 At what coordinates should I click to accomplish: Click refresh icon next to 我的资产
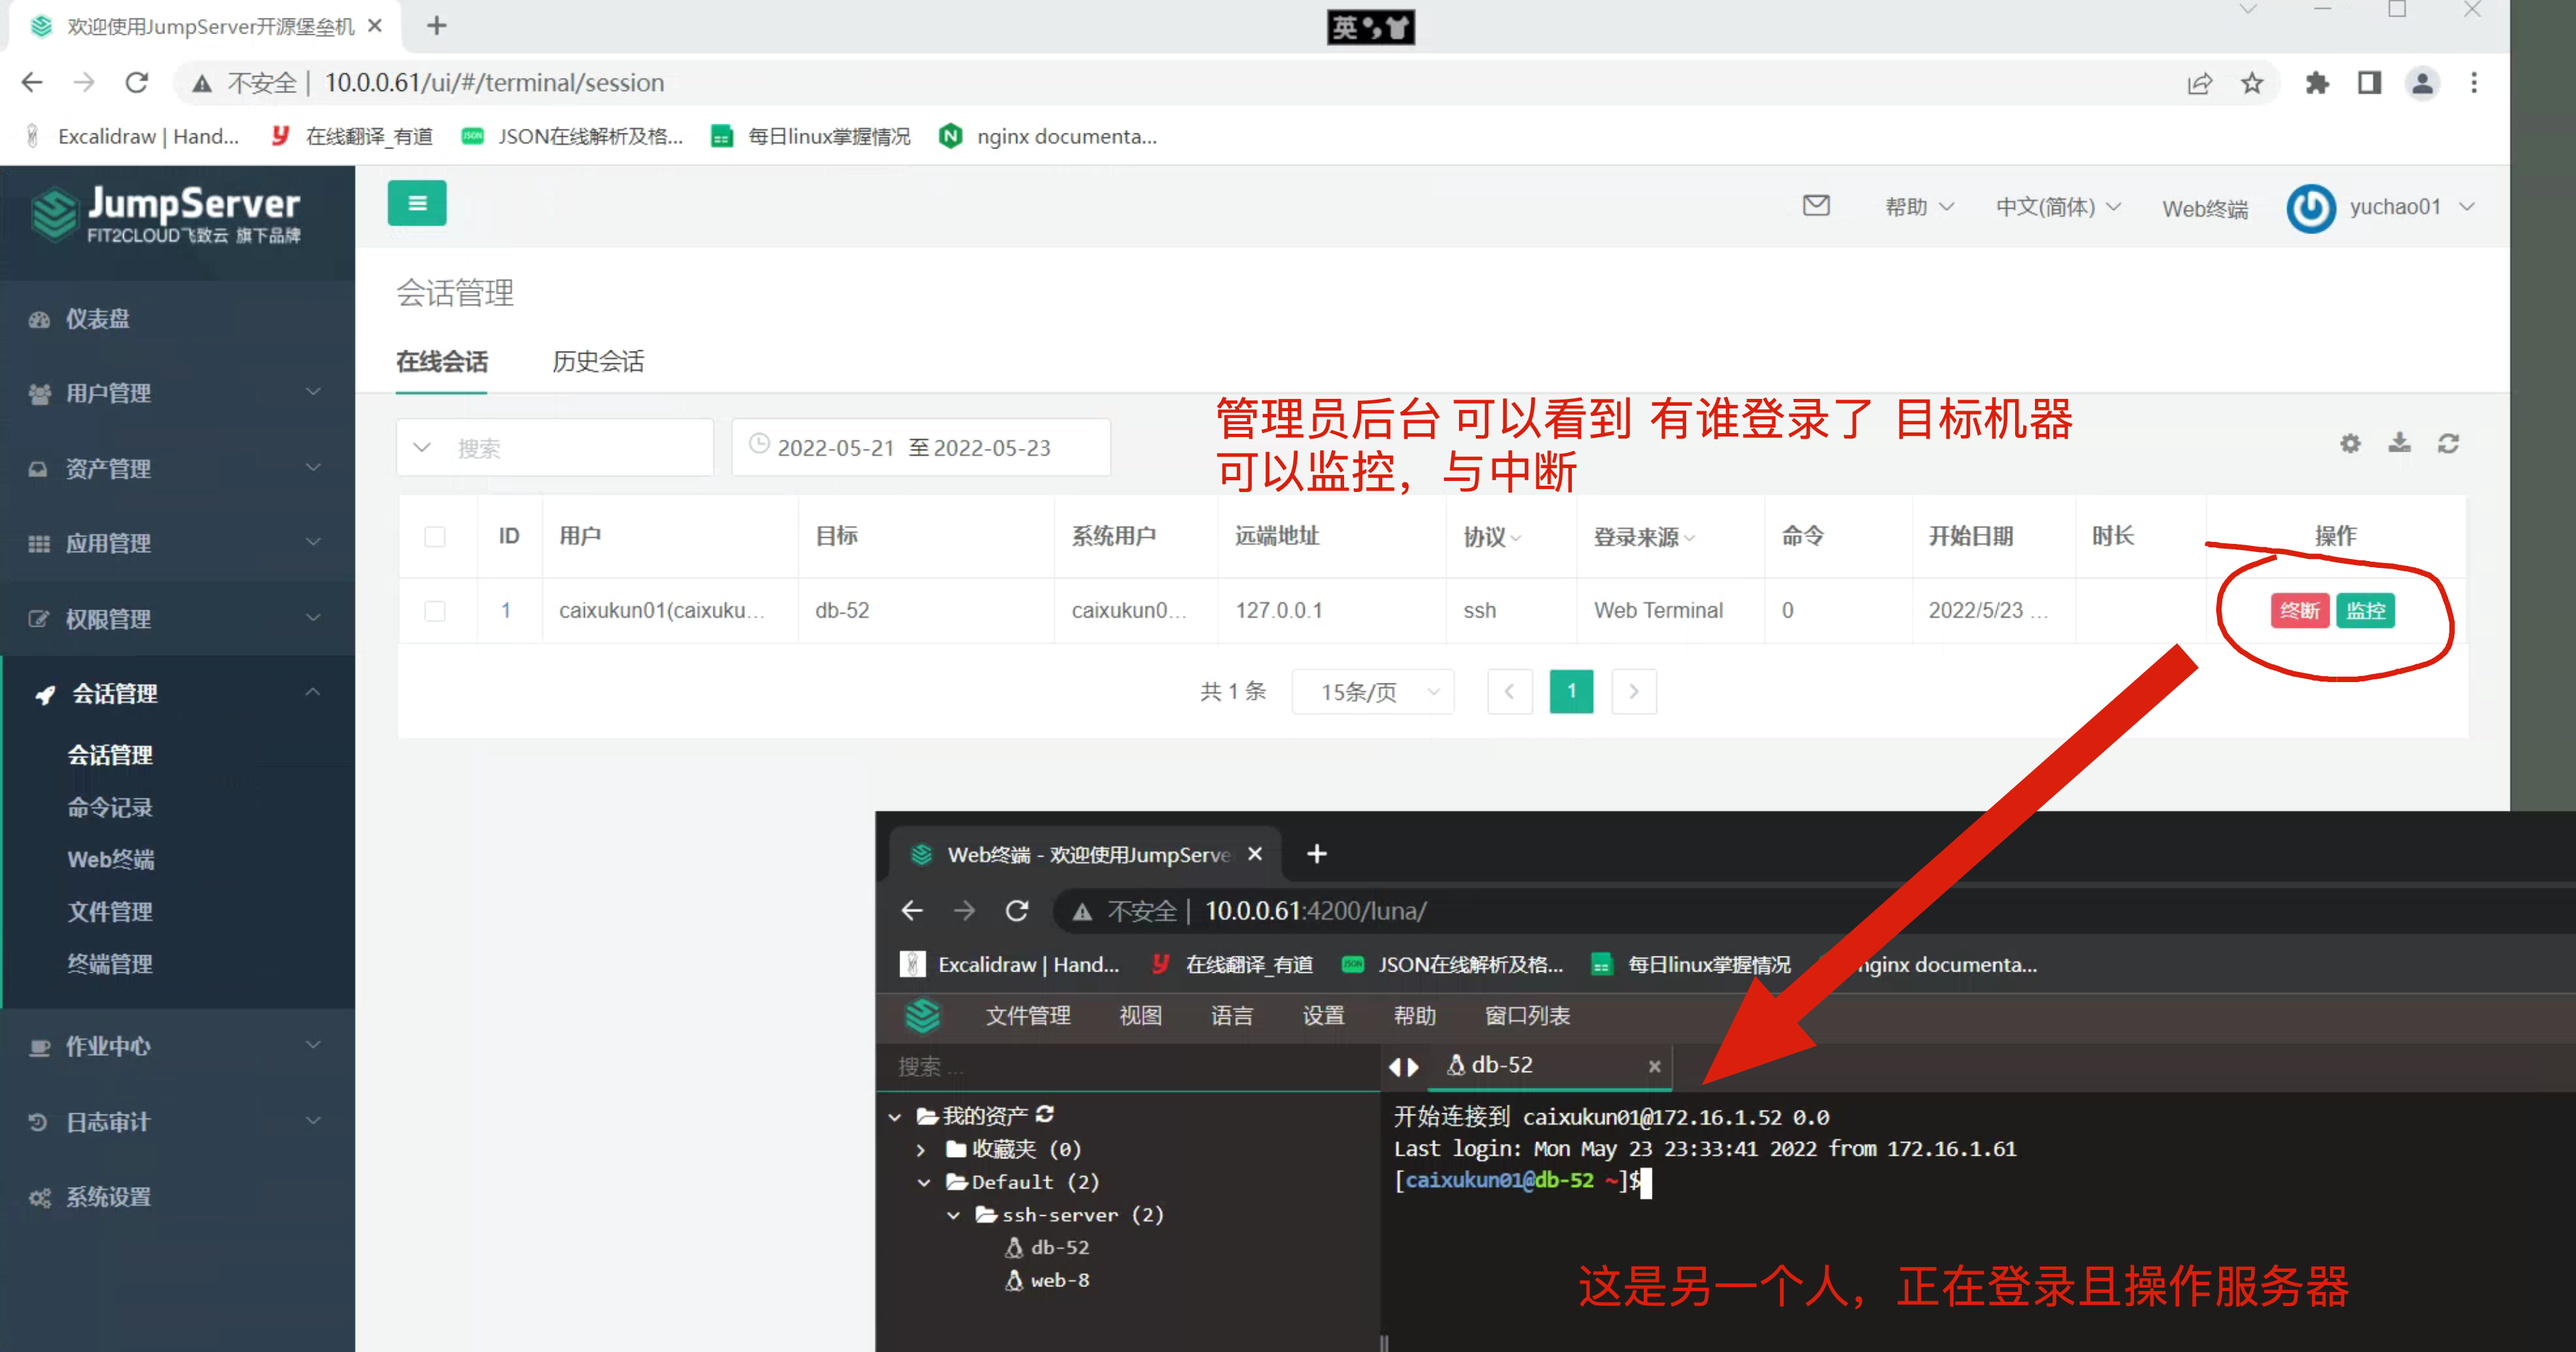coord(1045,1114)
